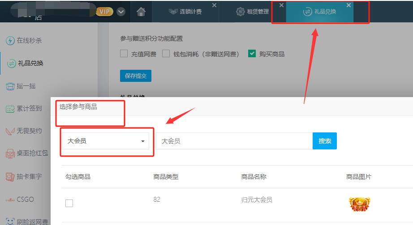Click the 礼品兑换 sidebar exchange icon
The width and height of the screenshot is (413, 225).
[x=11, y=64]
